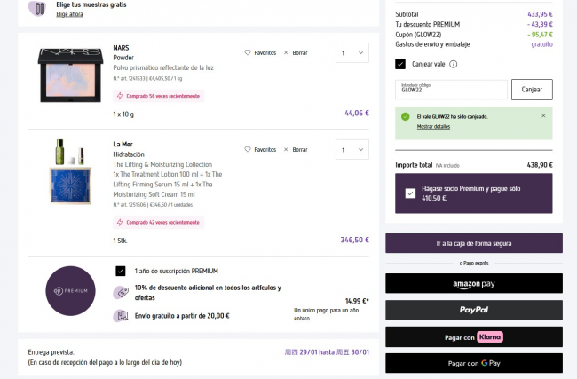
Task: Open quantity dropdown for La Mer collection
Action: click(352, 150)
